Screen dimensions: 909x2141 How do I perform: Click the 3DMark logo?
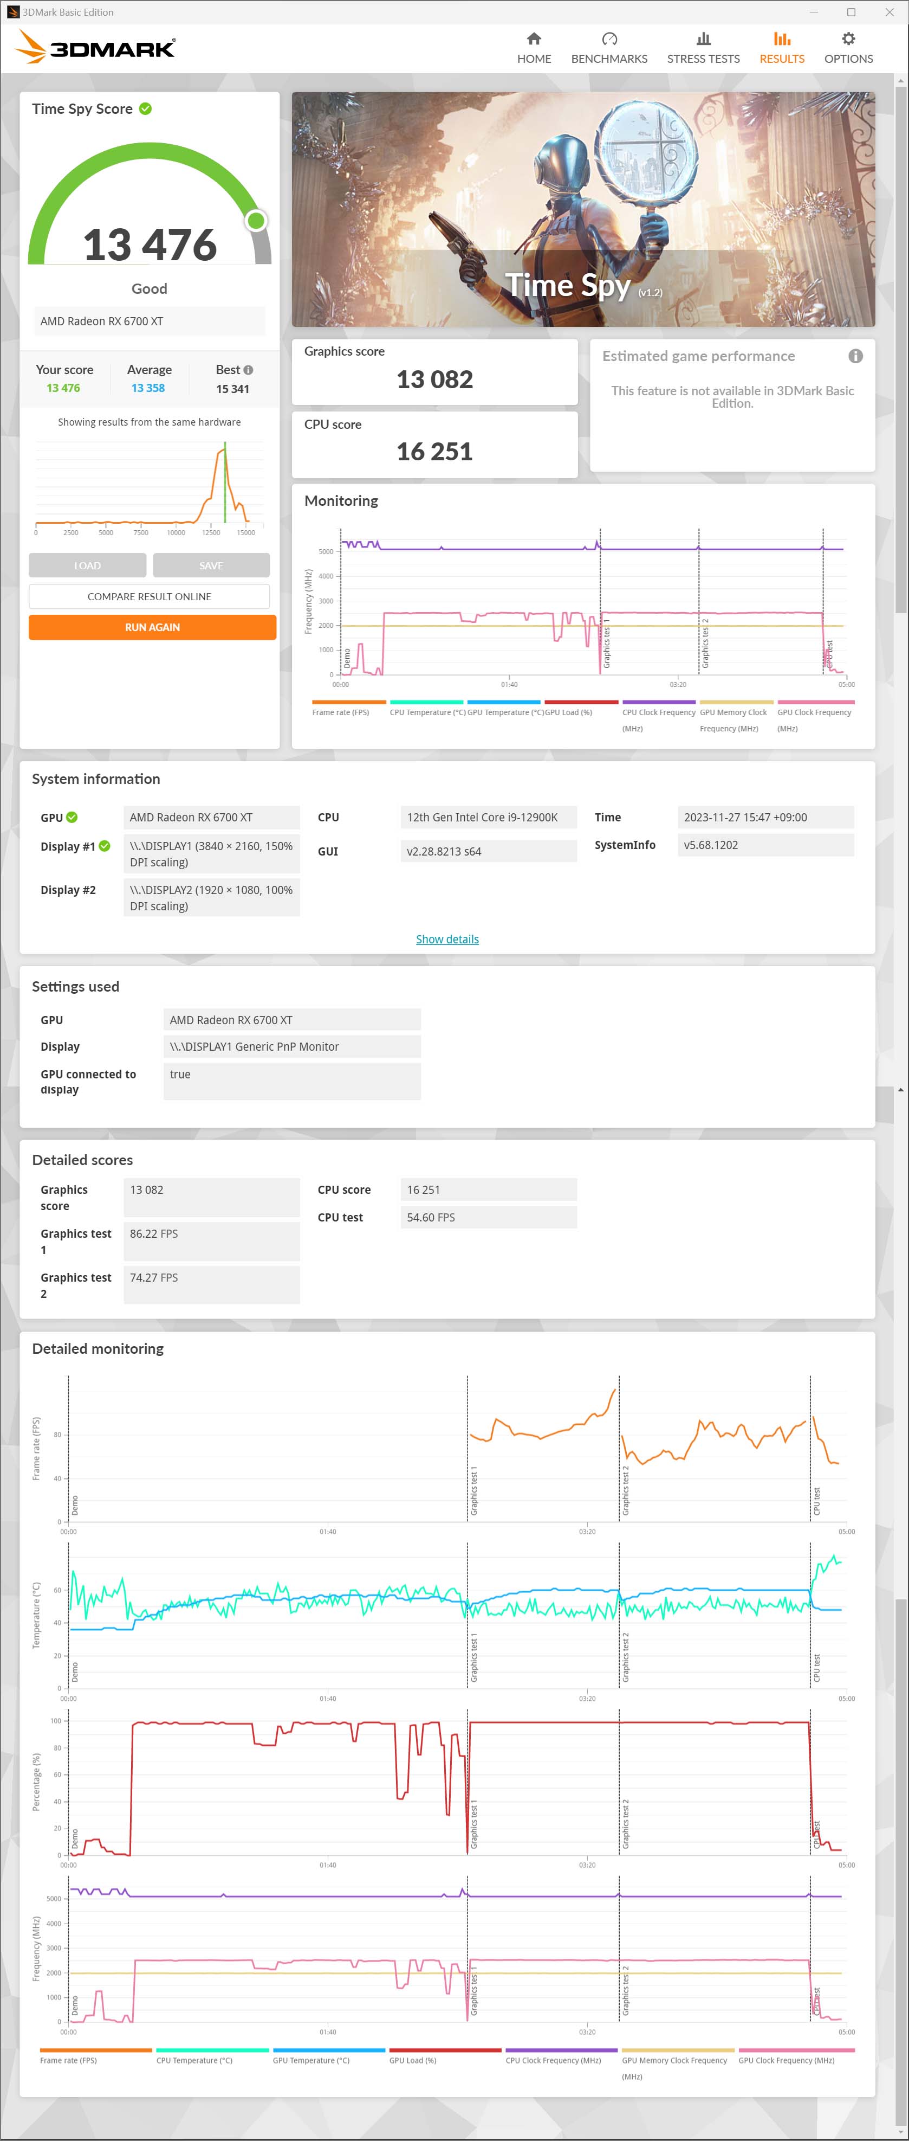click(95, 47)
